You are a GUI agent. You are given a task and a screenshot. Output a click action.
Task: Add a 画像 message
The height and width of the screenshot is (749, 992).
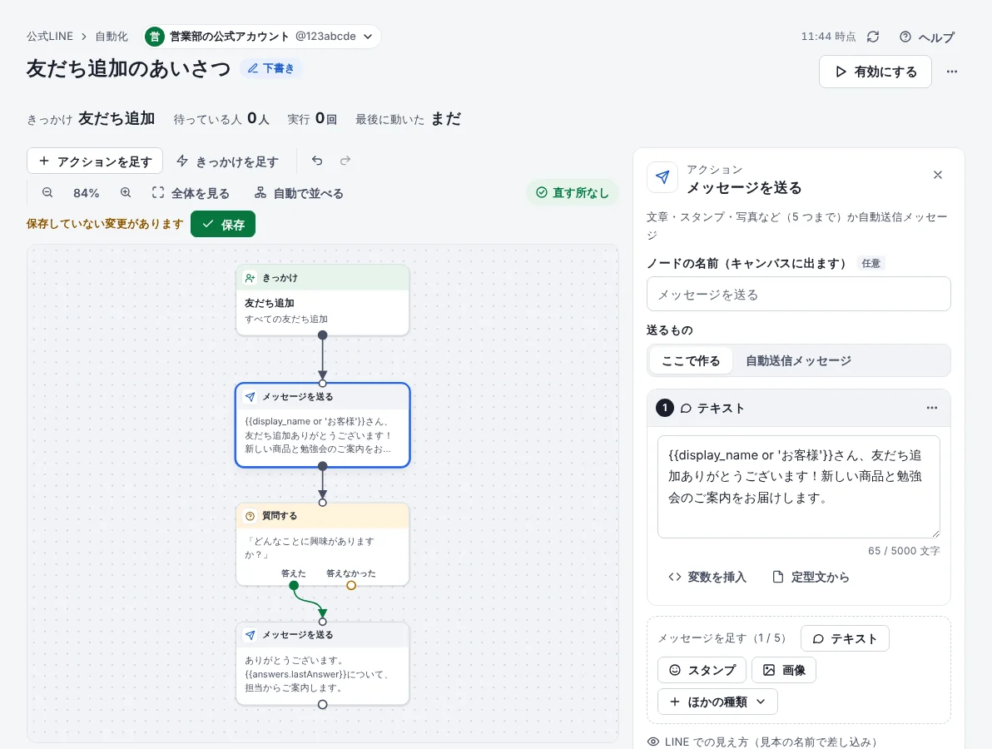784,670
